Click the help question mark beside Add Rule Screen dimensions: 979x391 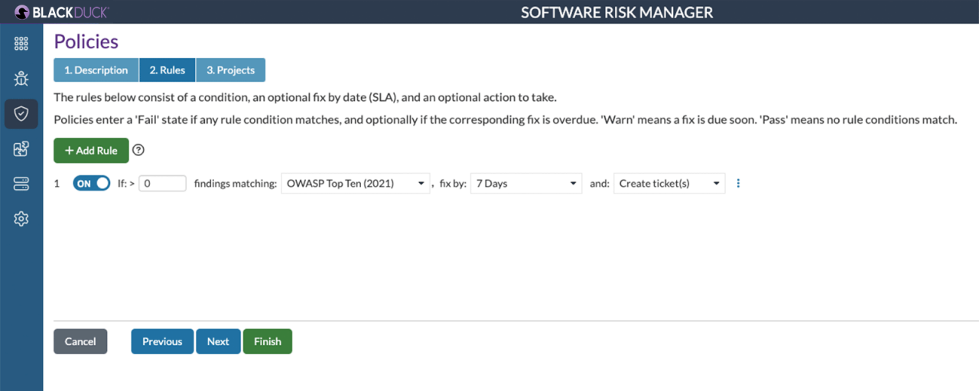click(138, 150)
